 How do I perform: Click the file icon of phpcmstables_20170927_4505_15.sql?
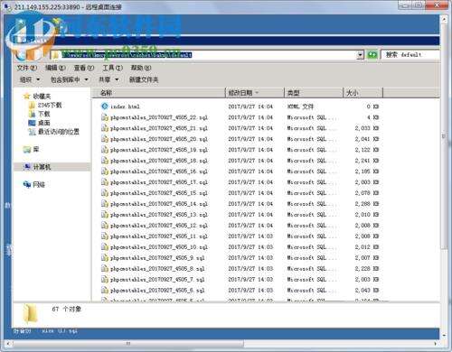[x=105, y=193]
